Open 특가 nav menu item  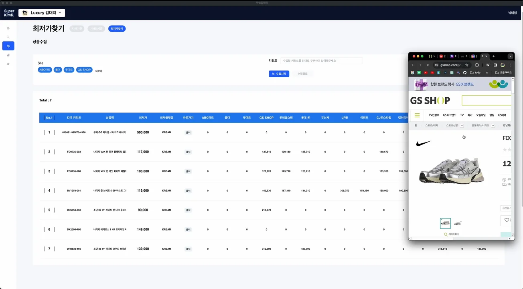click(470, 115)
